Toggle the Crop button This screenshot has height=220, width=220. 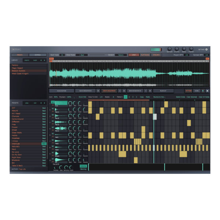click(x=134, y=55)
